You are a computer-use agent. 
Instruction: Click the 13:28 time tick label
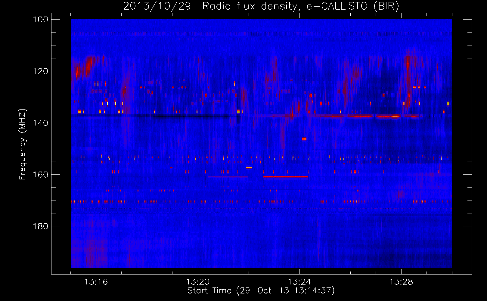coord(401,282)
